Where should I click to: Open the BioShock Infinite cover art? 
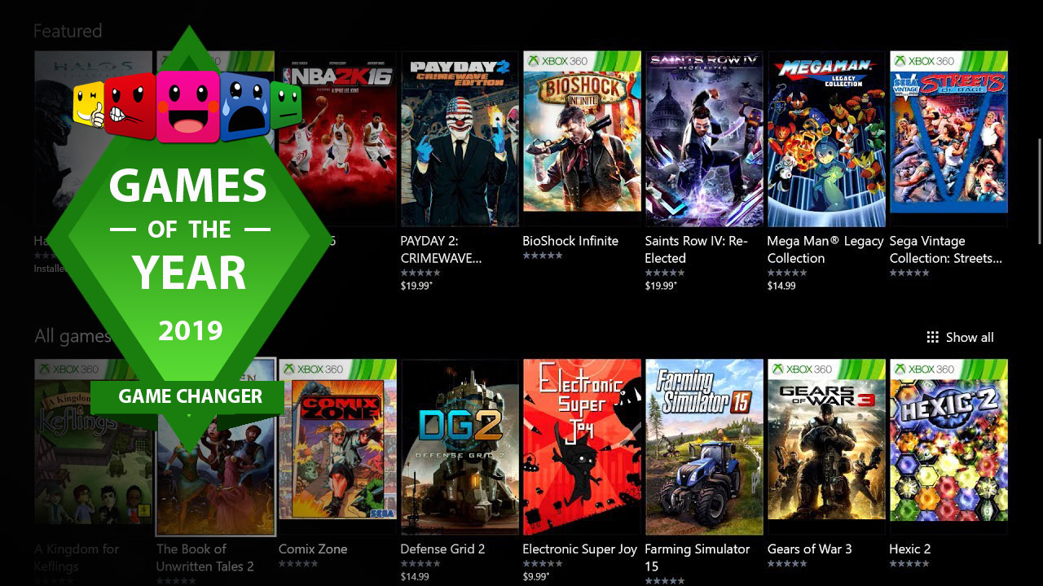(582, 139)
